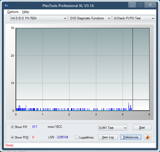160x152 pixels.
Task: Click the POF value 0
Action: pos(33,137)
